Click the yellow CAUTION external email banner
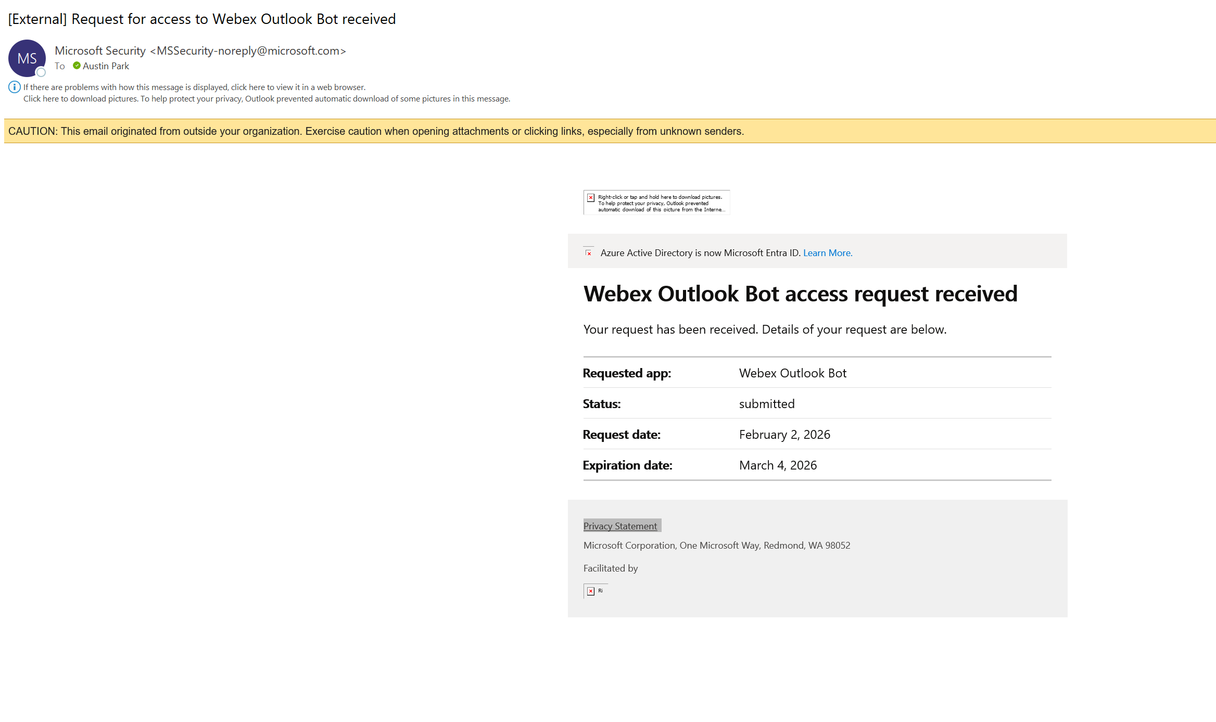 point(610,131)
